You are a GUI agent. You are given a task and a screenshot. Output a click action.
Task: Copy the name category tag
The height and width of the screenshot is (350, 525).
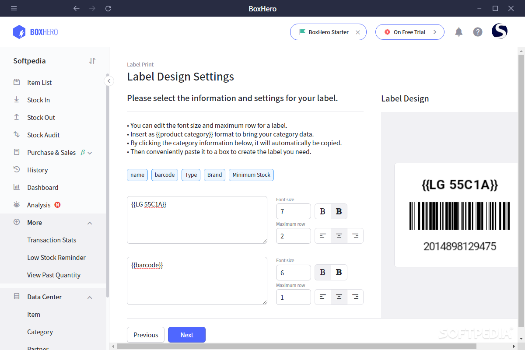pos(137,175)
